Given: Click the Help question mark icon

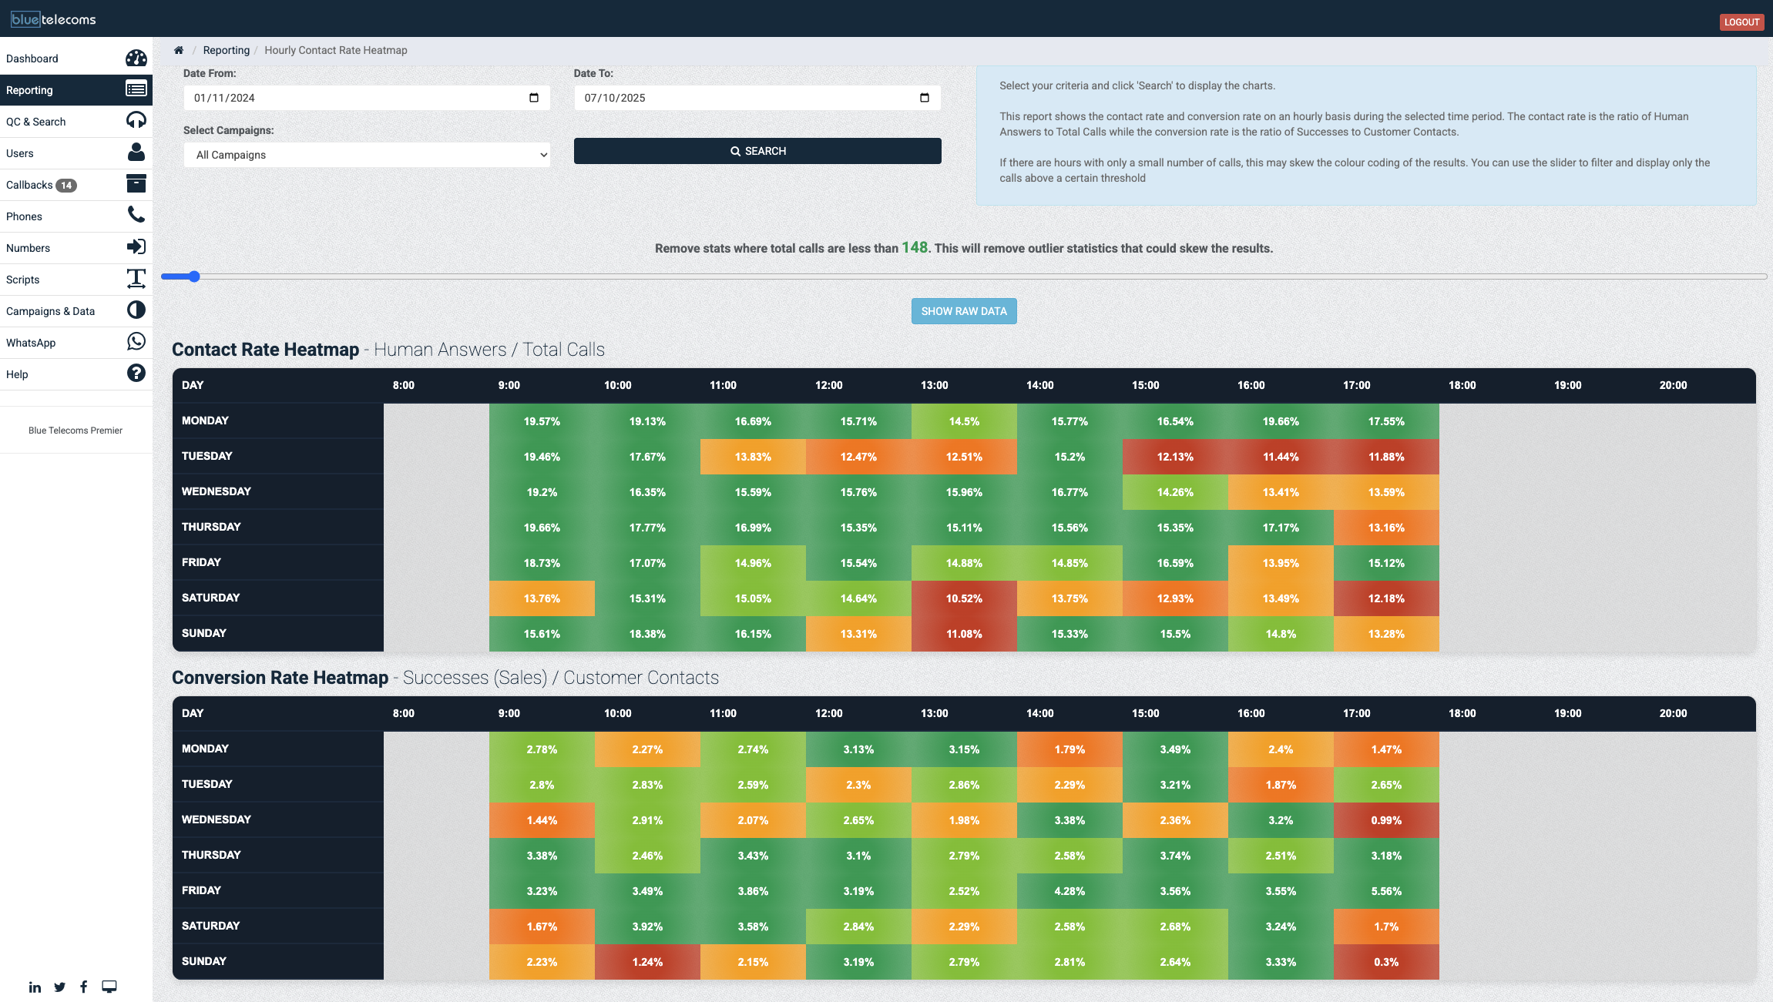Looking at the screenshot, I should pyautogui.click(x=136, y=374).
